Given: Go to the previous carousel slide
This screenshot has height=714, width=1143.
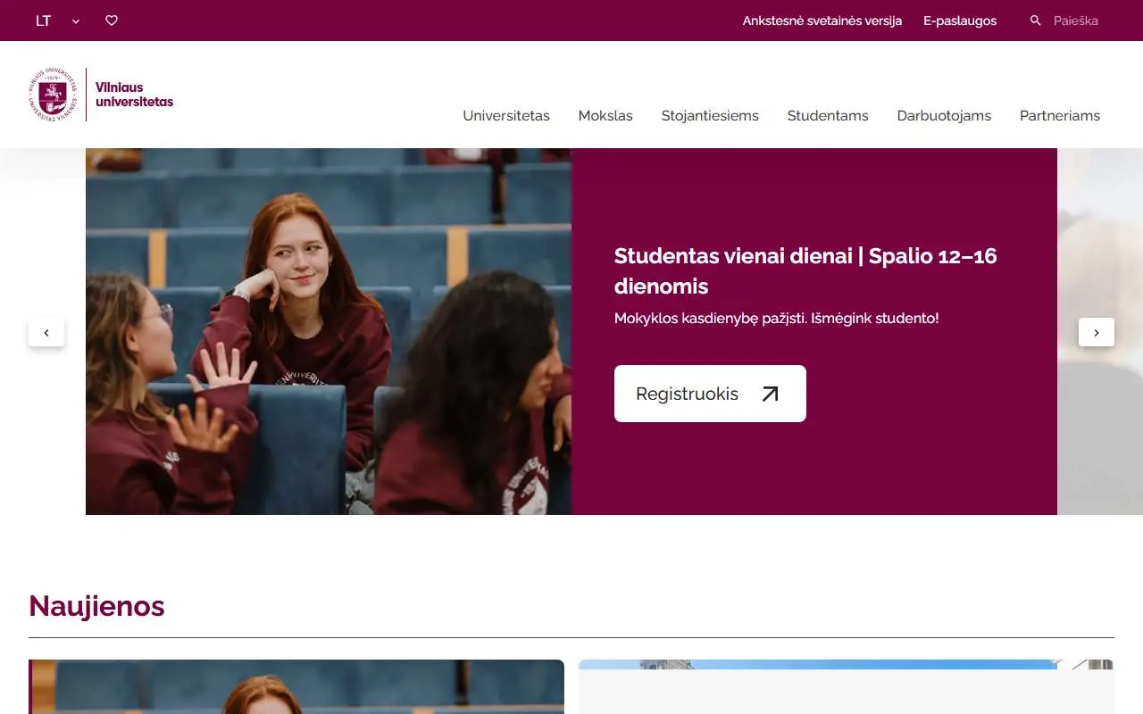Looking at the screenshot, I should [46, 332].
